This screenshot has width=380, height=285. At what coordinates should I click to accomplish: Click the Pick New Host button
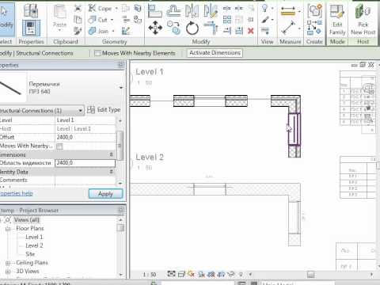(363, 20)
